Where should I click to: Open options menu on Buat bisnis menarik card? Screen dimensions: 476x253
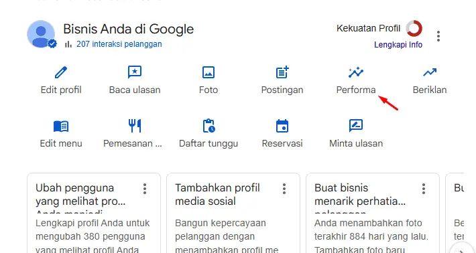pos(424,189)
